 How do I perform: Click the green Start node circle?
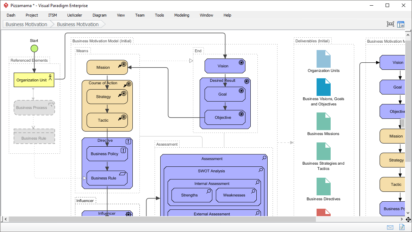point(34,49)
